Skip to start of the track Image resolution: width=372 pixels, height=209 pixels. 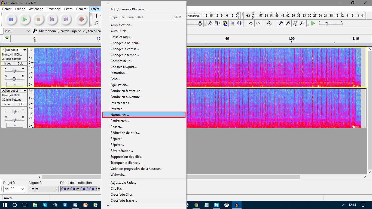(x=52, y=19)
